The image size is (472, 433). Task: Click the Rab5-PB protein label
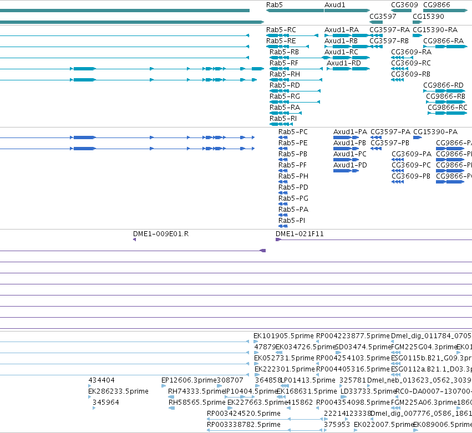pos(293,154)
